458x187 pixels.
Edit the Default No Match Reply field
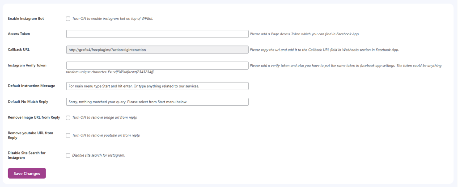click(157, 102)
